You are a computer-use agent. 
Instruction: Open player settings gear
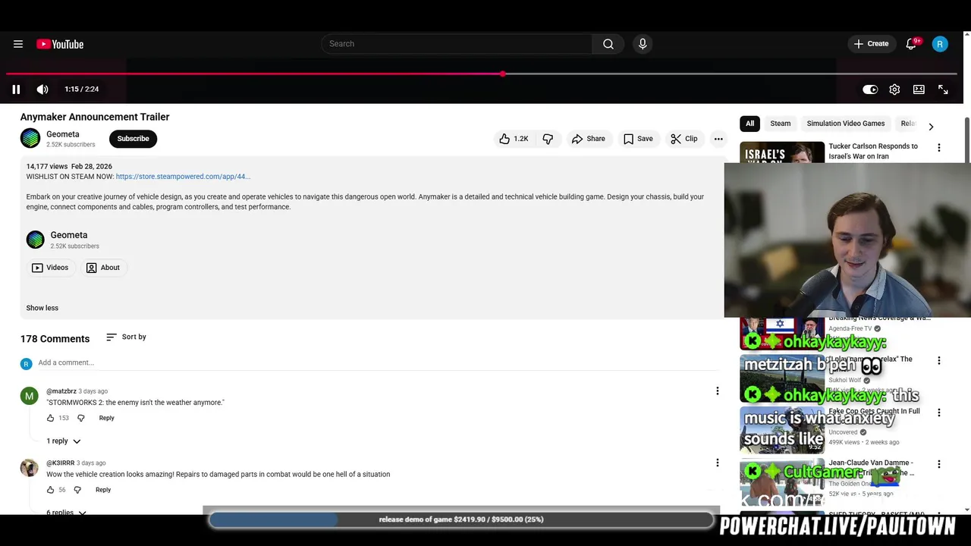point(894,89)
